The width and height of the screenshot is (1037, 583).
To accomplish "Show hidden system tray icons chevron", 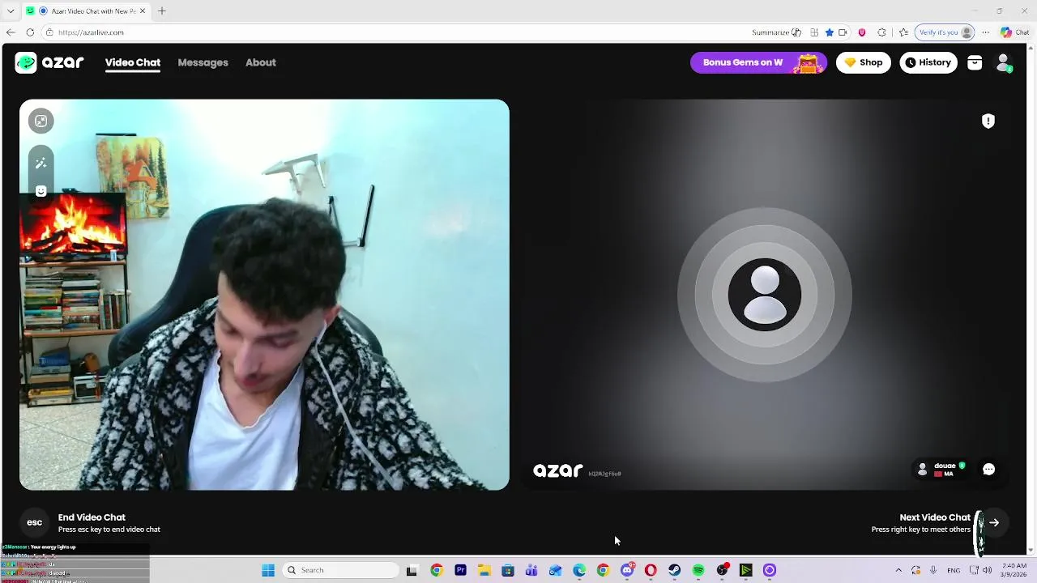I will (x=898, y=570).
